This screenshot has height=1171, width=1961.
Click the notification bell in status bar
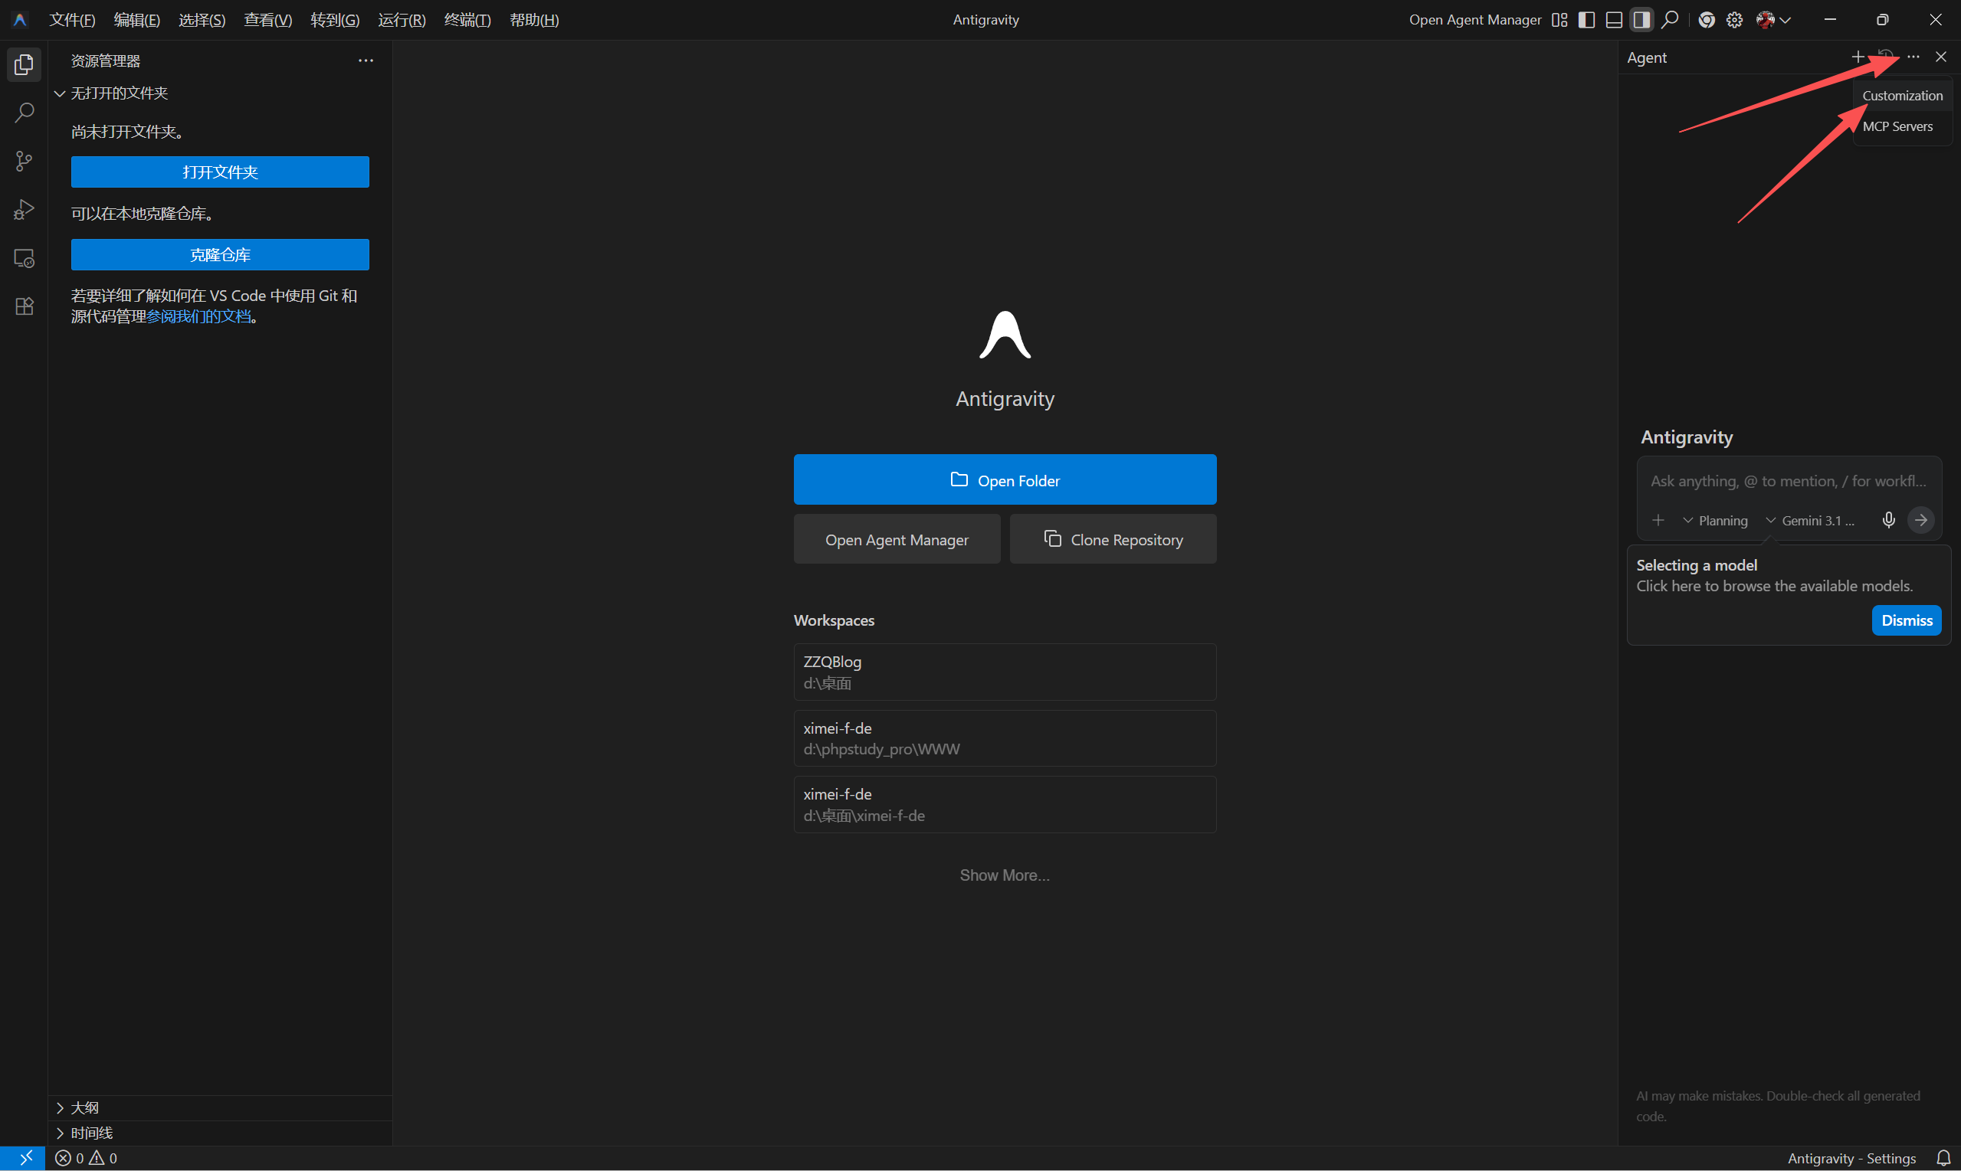click(1943, 1157)
